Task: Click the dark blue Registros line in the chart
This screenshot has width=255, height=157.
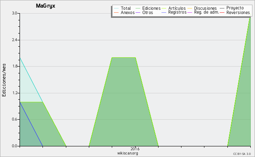Action: 31,124
